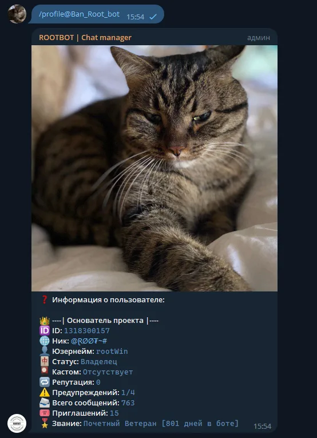Screen dimensions: 317x438
Task: Open the ROOTBOT | Chat manager sender name
Action: [x=85, y=38]
